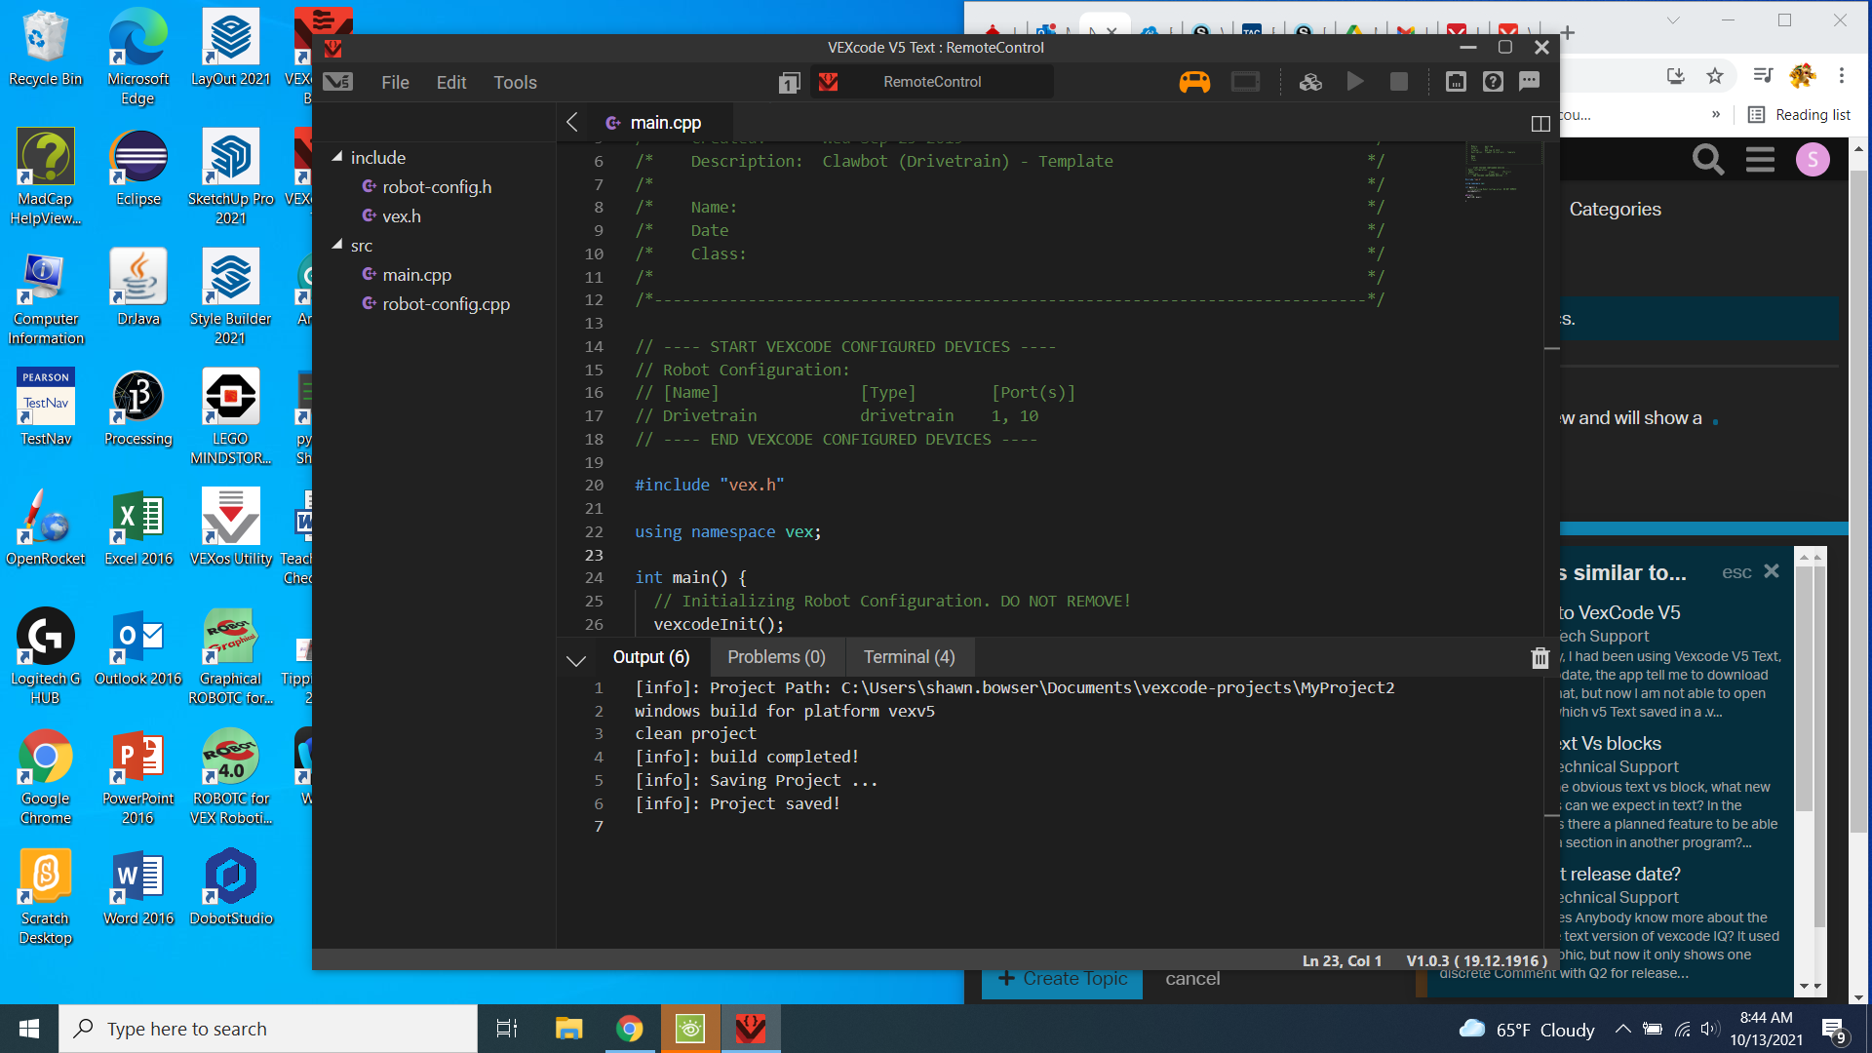Click the V5 brain status icon
Viewport: 1872px width, 1053px height.
pyautogui.click(x=1245, y=82)
